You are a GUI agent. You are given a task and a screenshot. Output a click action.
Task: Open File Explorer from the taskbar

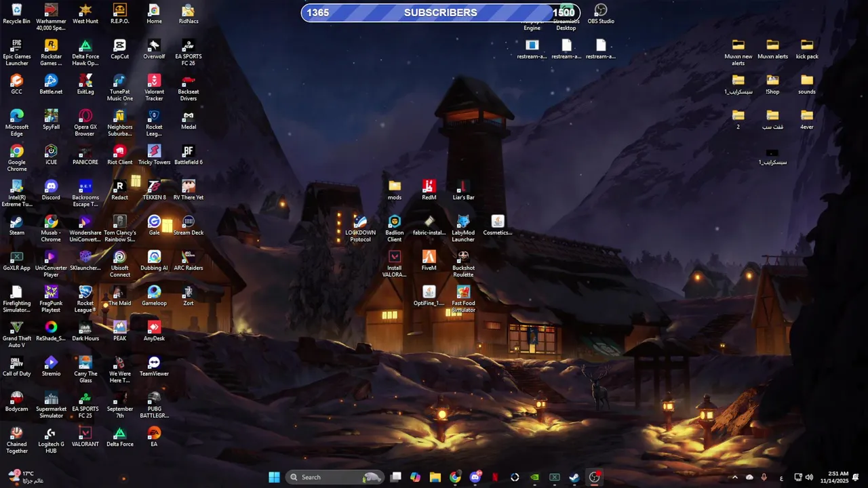435,477
